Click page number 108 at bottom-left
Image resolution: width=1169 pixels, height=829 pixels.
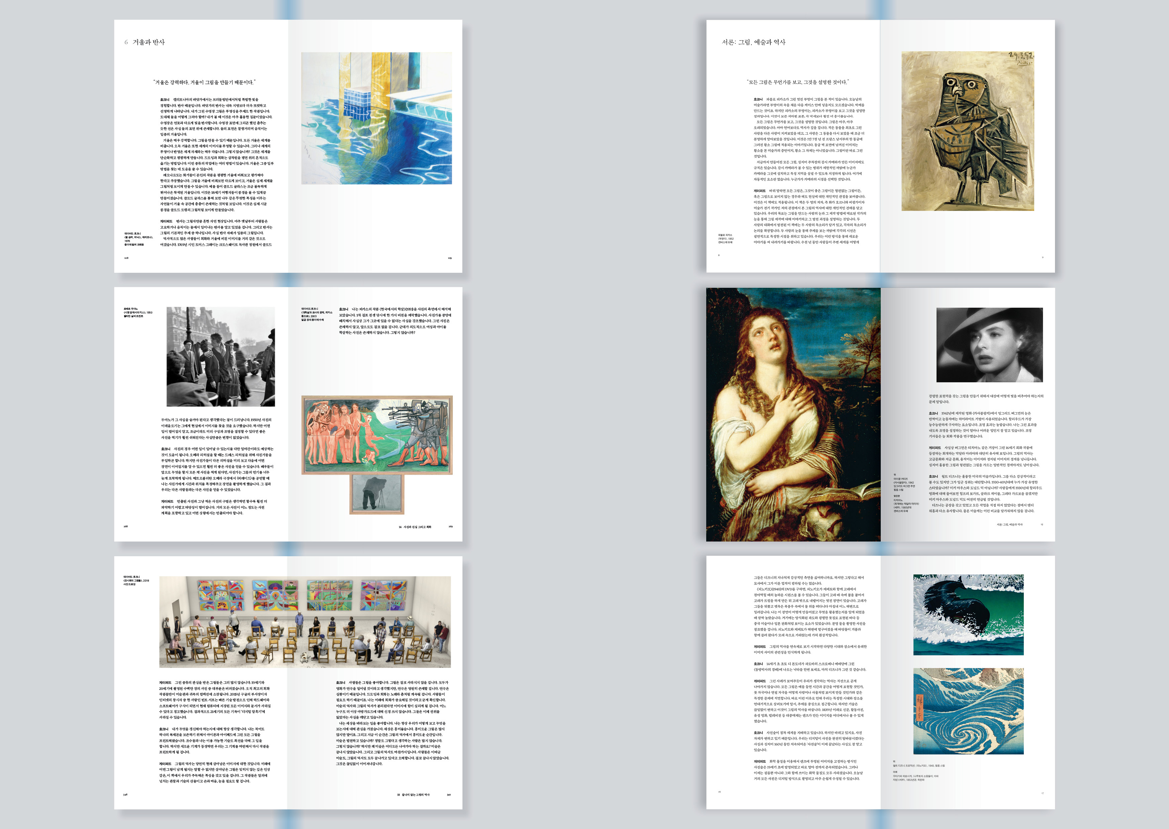pos(126,258)
